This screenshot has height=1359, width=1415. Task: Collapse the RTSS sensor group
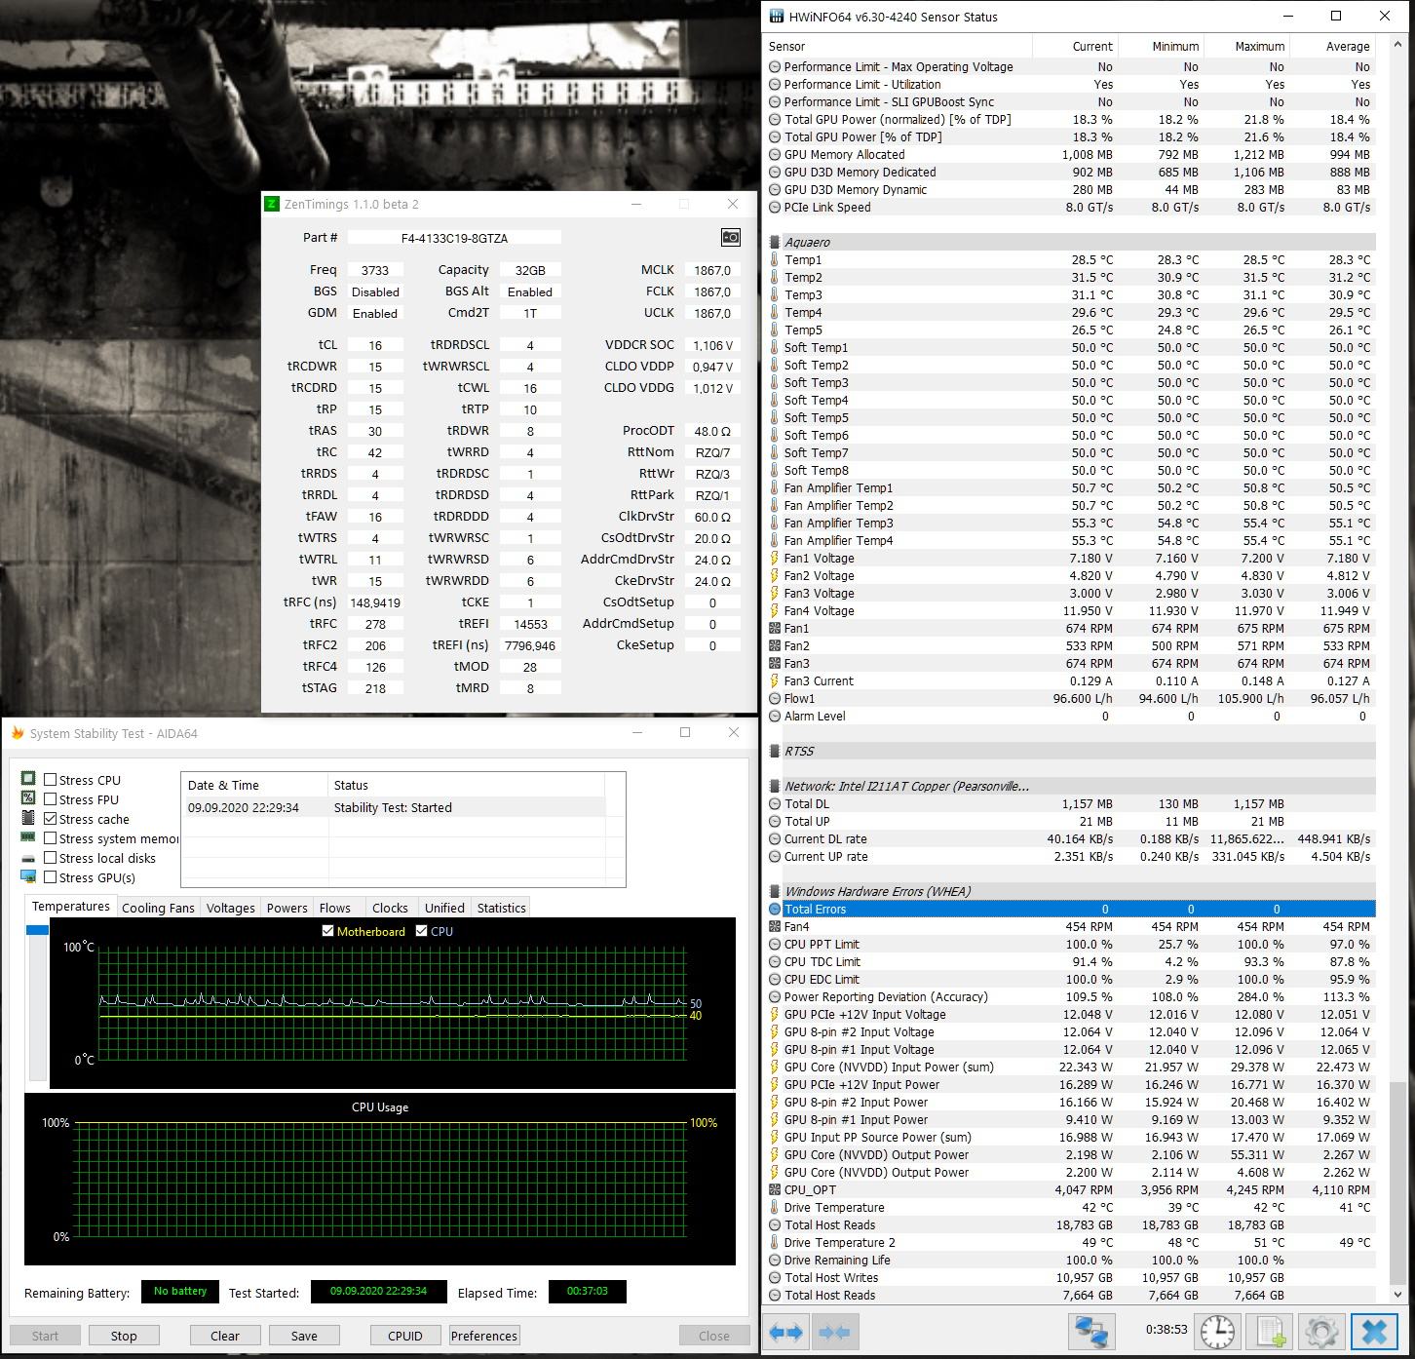[775, 752]
